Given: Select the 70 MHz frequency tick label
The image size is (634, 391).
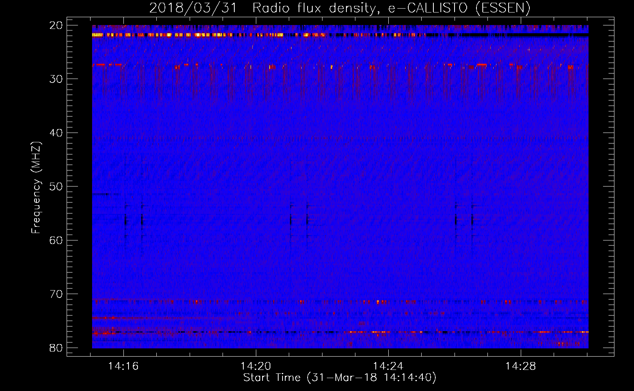Looking at the screenshot, I should click(x=56, y=294).
